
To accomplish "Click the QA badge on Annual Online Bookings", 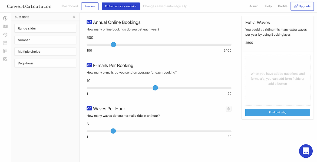I will coord(89,22).
